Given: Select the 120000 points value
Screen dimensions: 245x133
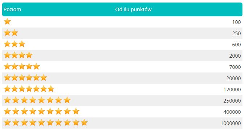Looking at the screenshot, I should [232, 90].
